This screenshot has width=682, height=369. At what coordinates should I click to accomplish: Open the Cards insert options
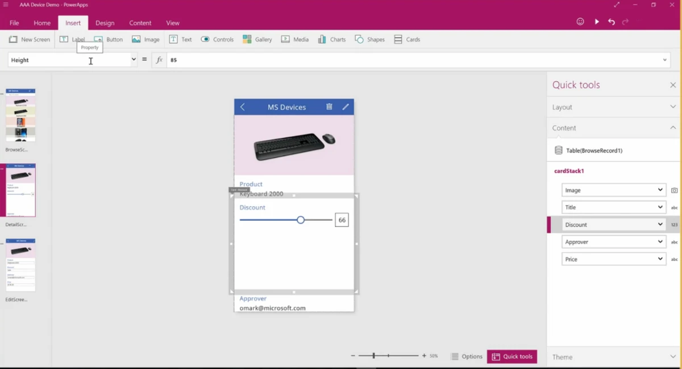coord(407,39)
